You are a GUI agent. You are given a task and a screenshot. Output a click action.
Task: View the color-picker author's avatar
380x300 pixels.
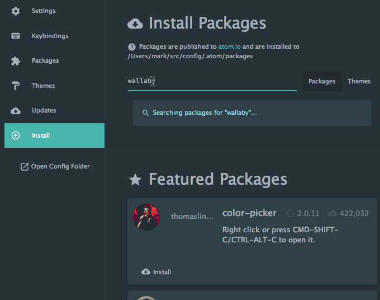(146, 217)
